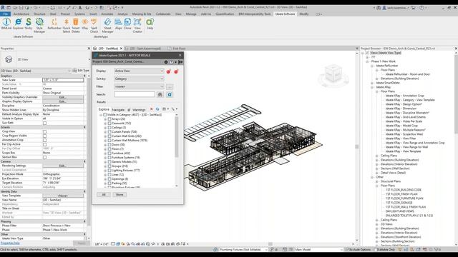
Task: Click the first red icon beside Display
Action: pos(169,71)
